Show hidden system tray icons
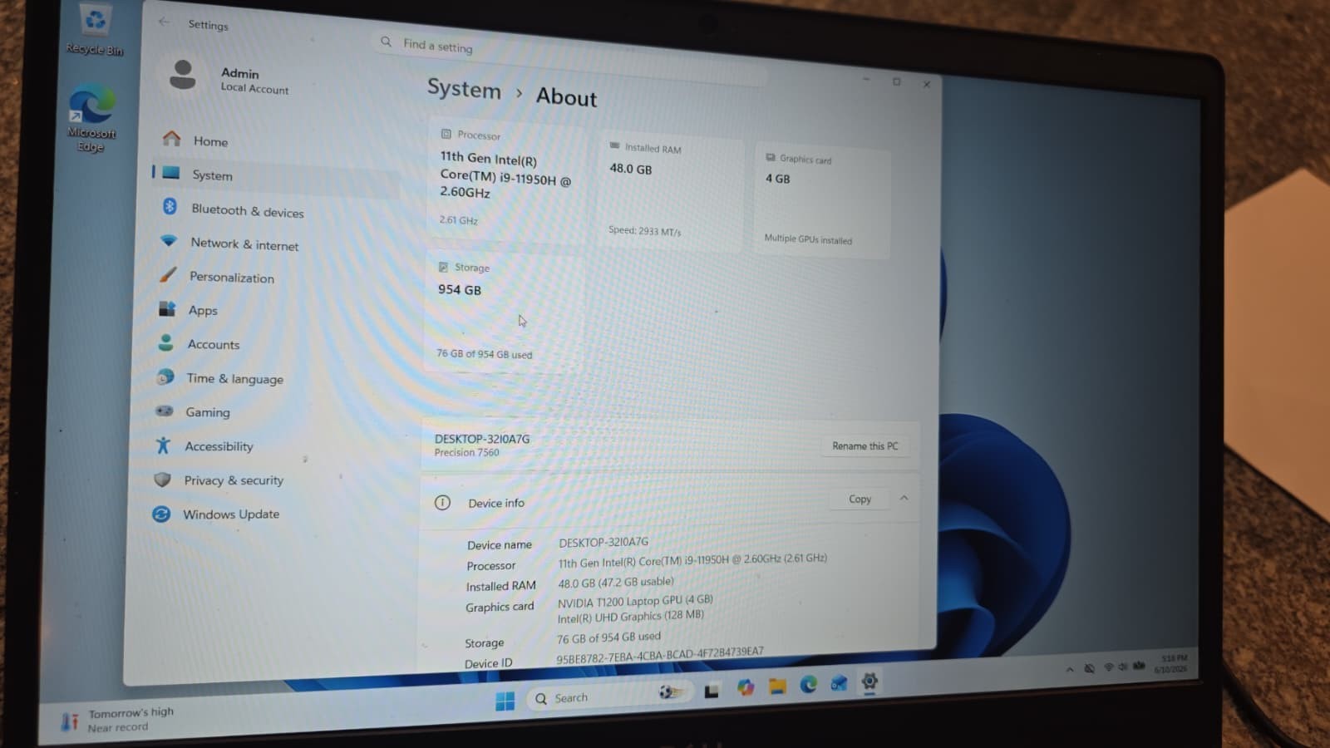 (x=1070, y=669)
